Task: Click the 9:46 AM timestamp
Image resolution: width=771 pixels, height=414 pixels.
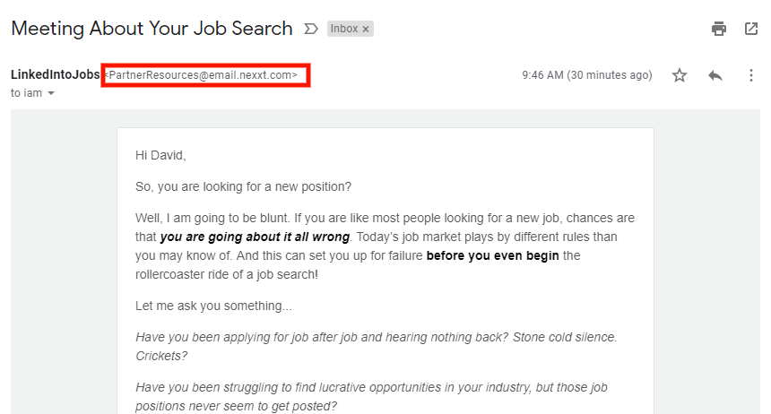Action: 587,75
